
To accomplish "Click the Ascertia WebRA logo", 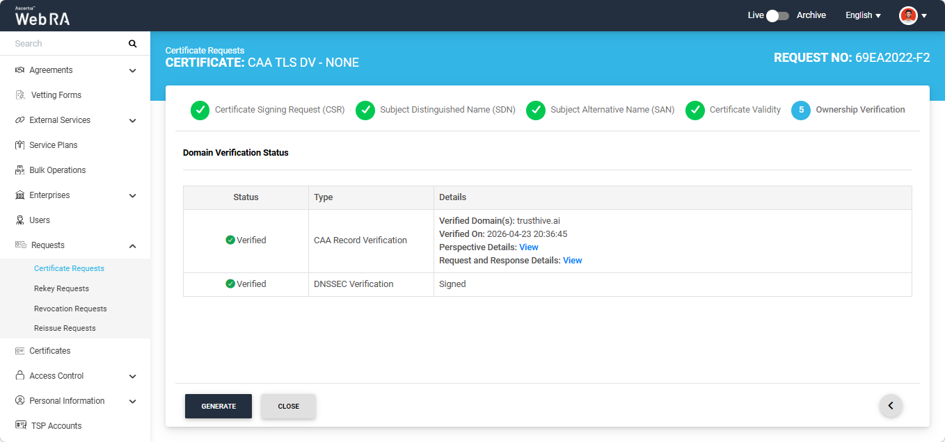I will tap(42, 16).
